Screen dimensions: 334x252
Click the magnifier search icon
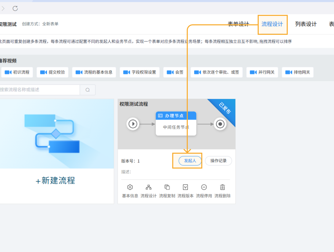click(x=87, y=90)
